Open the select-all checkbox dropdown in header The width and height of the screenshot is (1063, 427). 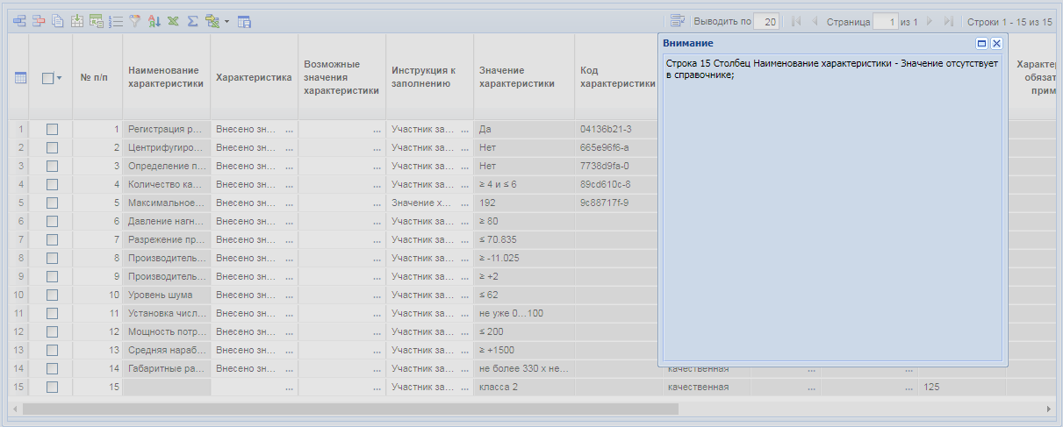(x=59, y=78)
